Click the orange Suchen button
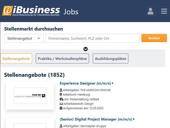This screenshot has width=170, height=128. (154, 38)
